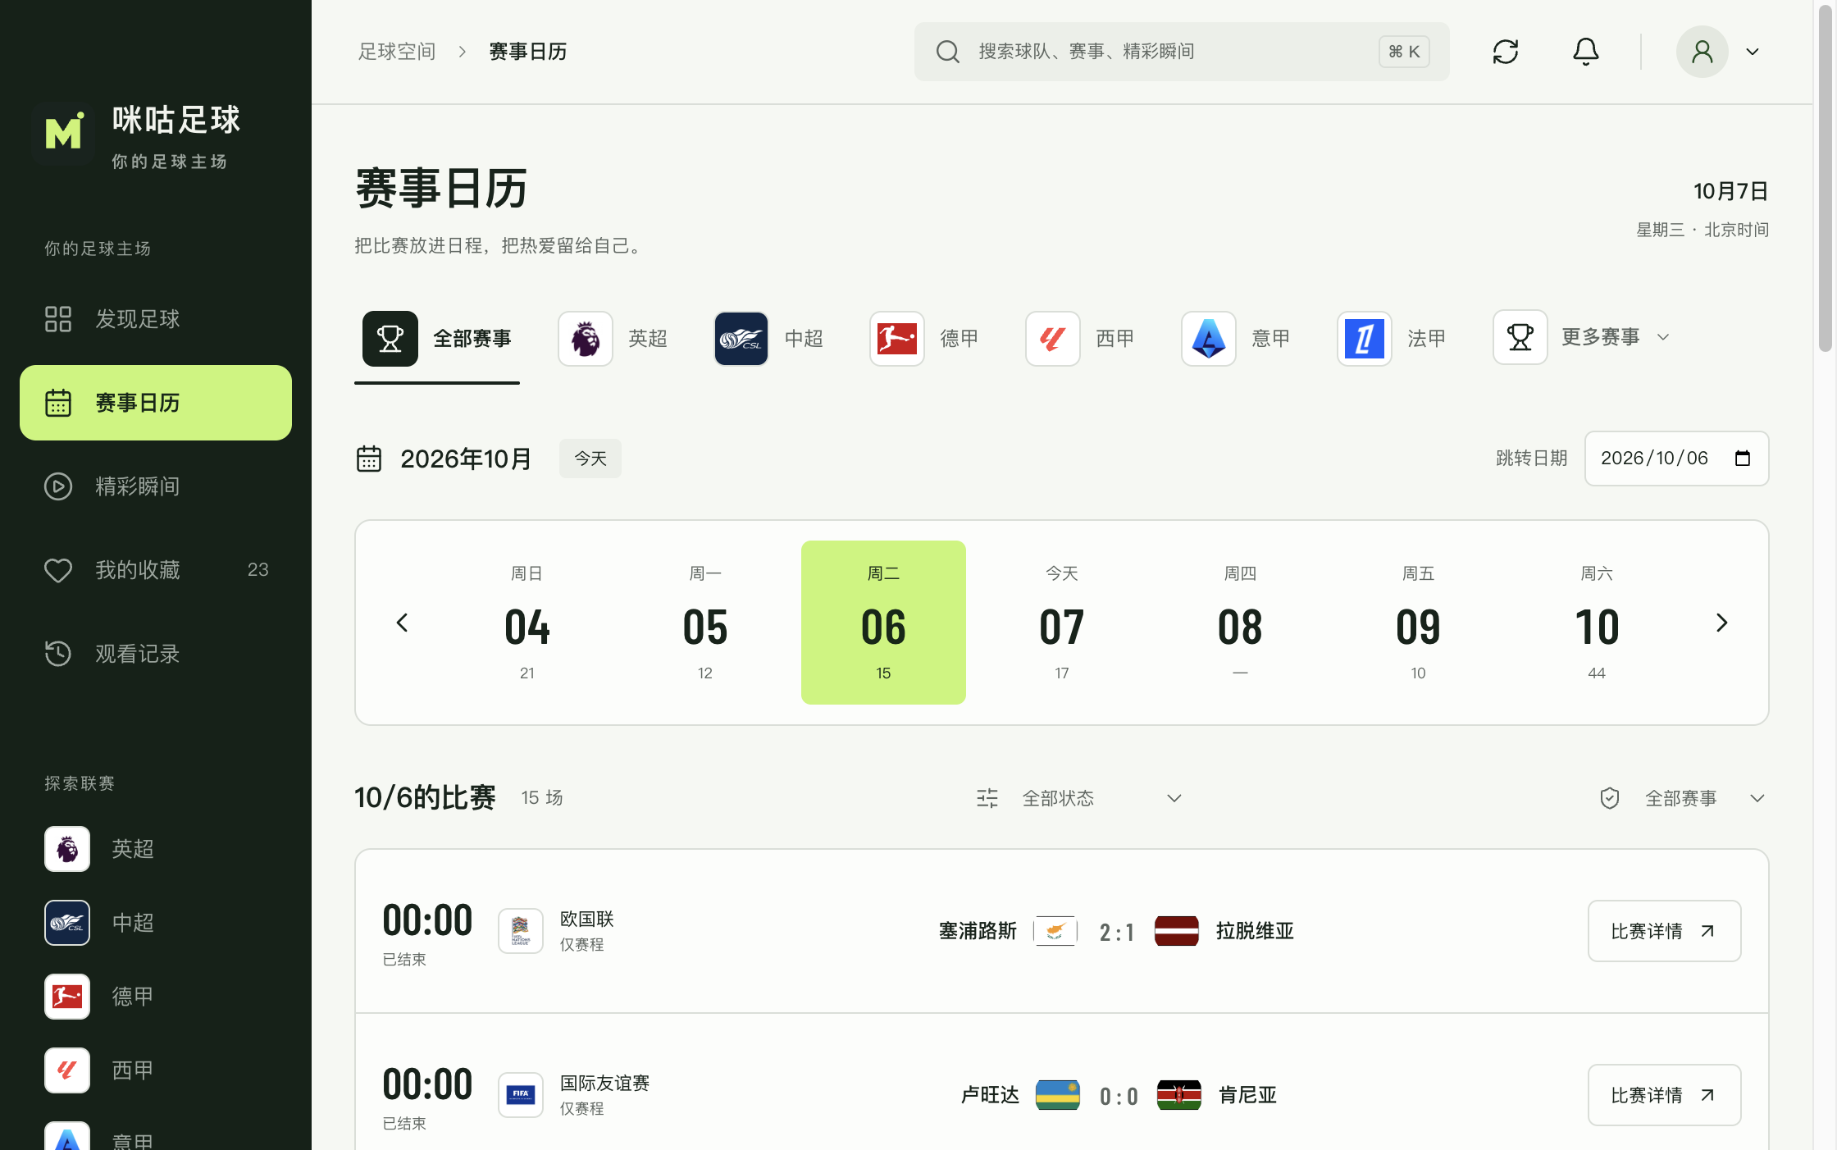Viewport: 1837px width, 1150px height.
Task: Open 我的收藏 in the sidebar
Action: [x=156, y=570]
